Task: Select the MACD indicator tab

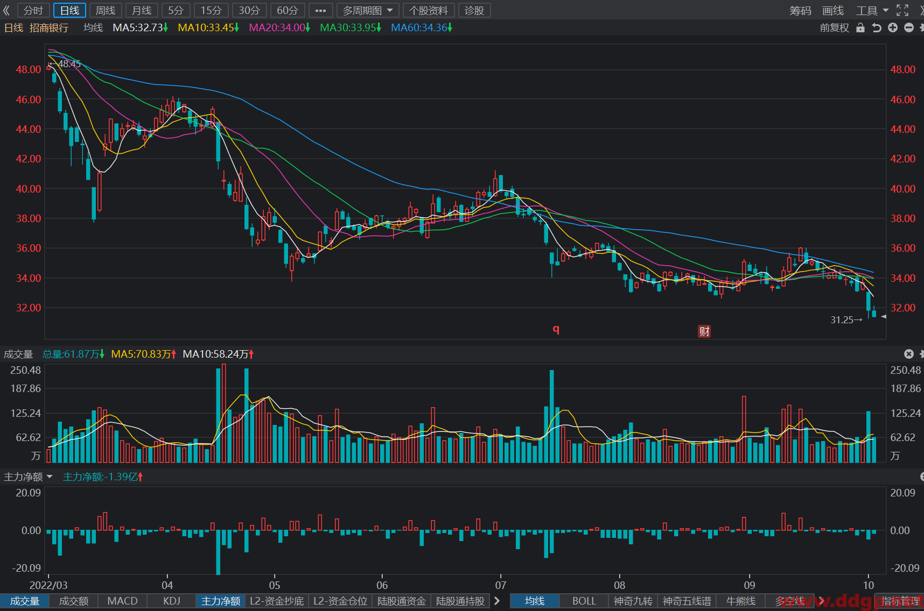Action: [x=122, y=601]
